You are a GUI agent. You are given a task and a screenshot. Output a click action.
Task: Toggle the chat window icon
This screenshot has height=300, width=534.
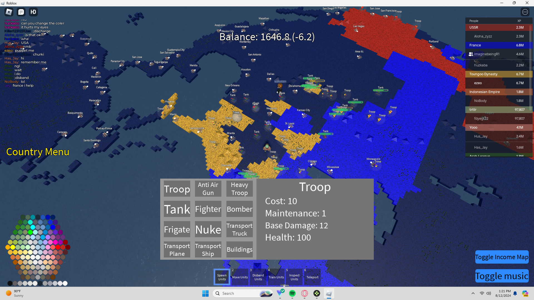click(x=21, y=12)
